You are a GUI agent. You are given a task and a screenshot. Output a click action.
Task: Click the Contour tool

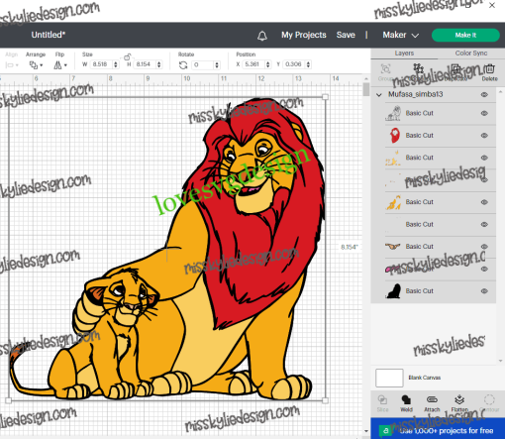pos(489,403)
